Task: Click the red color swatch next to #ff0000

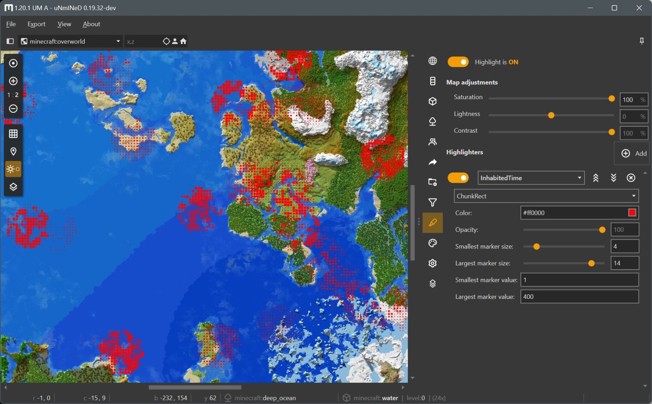Action: pos(632,212)
